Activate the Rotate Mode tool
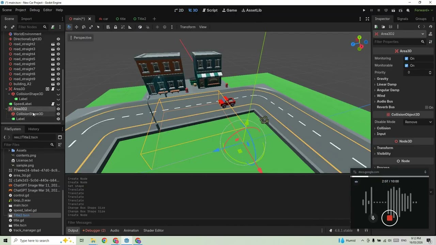The width and height of the screenshot is (436, 245). click(83, 27)
